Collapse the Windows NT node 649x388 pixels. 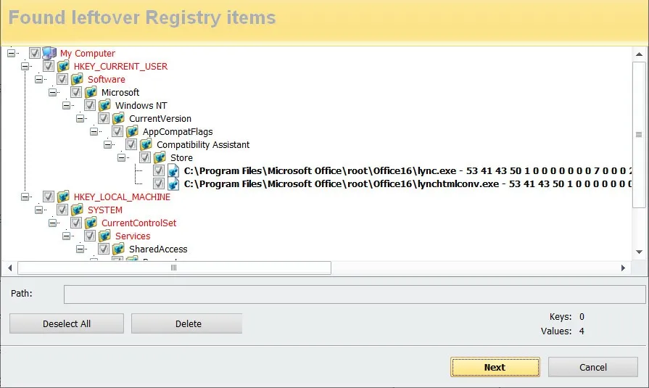click(x=66, y=105)
